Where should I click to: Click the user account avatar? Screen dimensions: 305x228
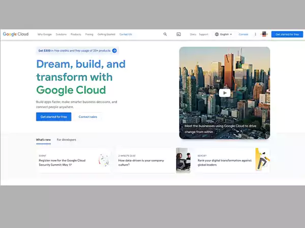click(x=264, y=34)
